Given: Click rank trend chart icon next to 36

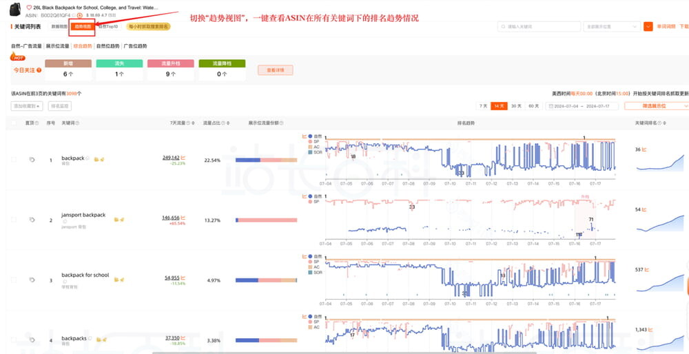Looking at the screenshot, I should pyautogui.click(x=646, y=149).
